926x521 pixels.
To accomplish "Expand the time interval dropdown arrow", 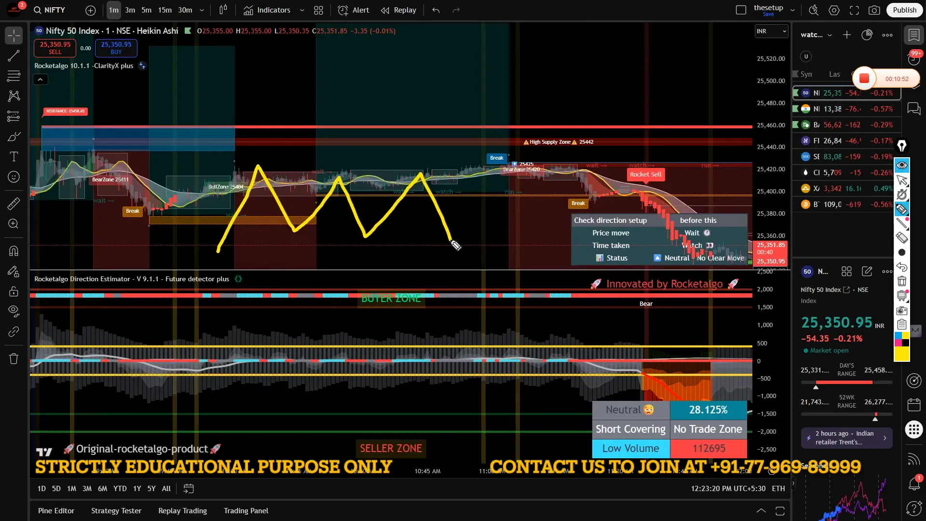I will tap(202, 10).
